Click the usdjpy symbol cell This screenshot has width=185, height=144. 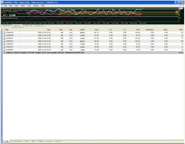[x=82, y=36]
